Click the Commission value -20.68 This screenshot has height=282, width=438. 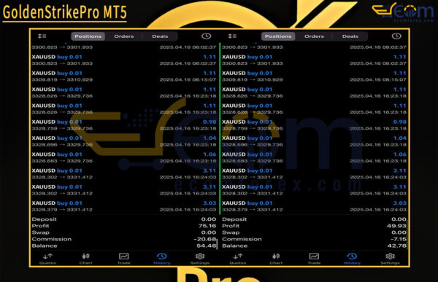[x=205, y=239]
